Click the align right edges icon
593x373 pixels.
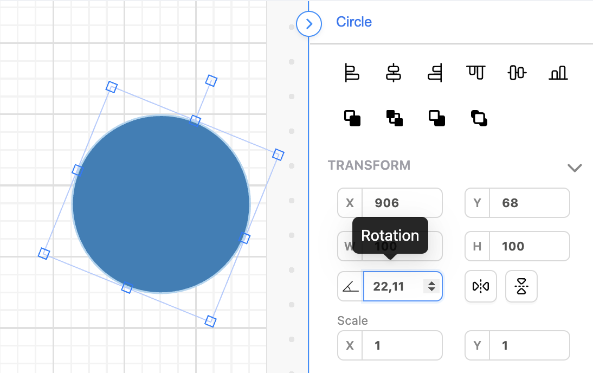(x=435, y=72)
